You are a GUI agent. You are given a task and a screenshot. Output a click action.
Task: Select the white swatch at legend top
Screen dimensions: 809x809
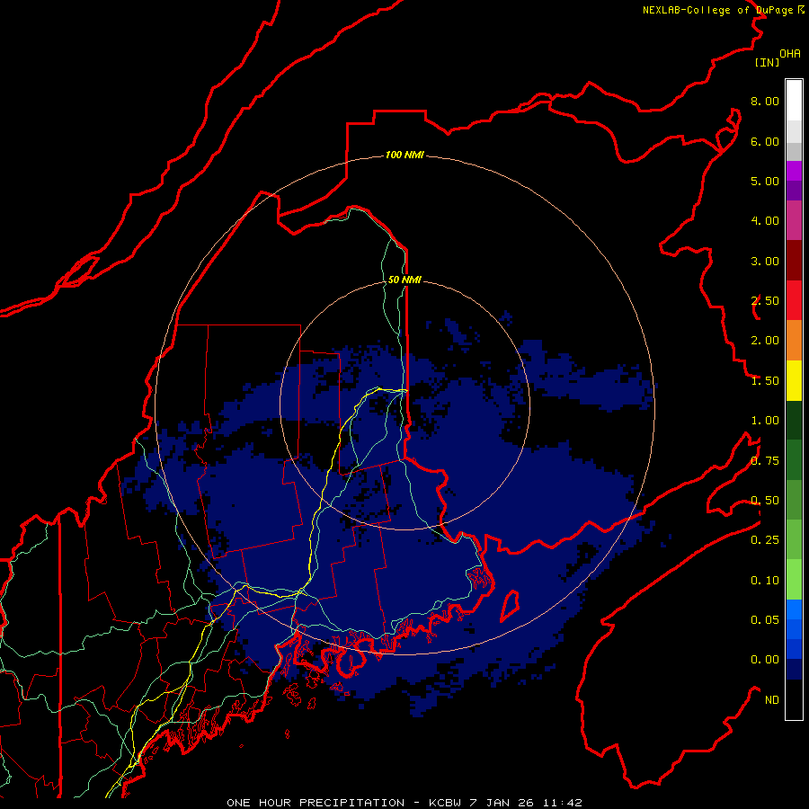(794, 101)
